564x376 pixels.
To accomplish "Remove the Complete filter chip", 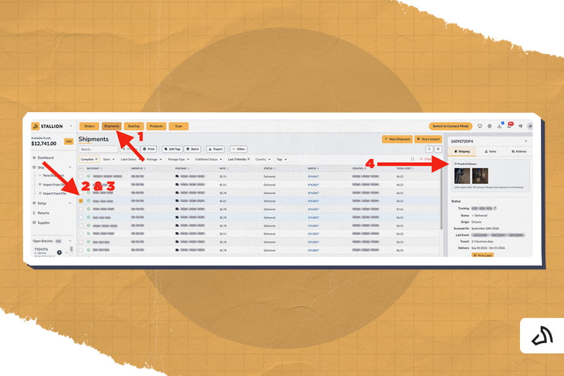I will (96, 159).
